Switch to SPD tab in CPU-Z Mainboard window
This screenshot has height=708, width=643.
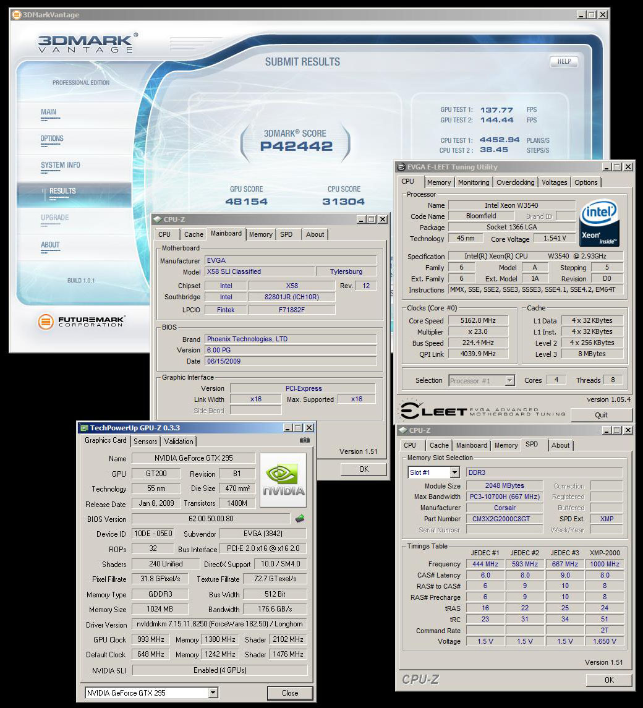(286, 234)
